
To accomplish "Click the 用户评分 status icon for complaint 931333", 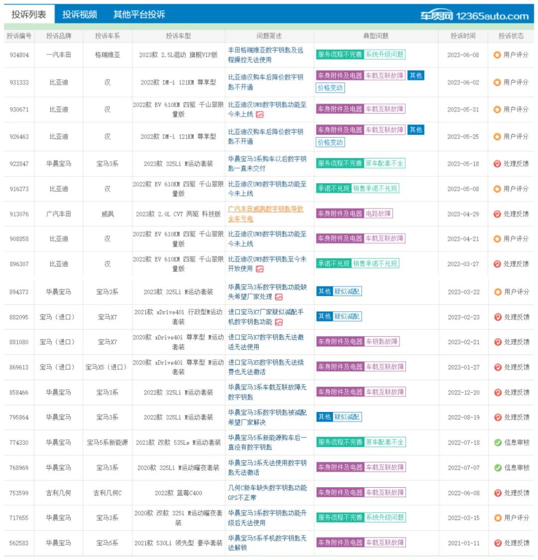I will [x=497, y=82].
